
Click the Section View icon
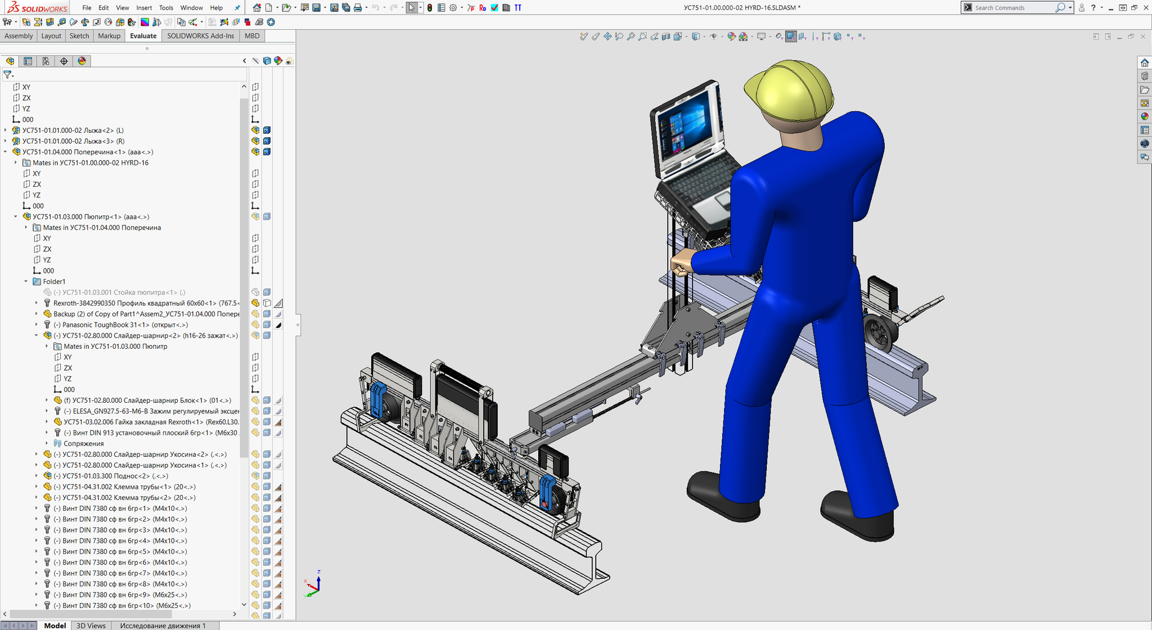coord(666,37)
